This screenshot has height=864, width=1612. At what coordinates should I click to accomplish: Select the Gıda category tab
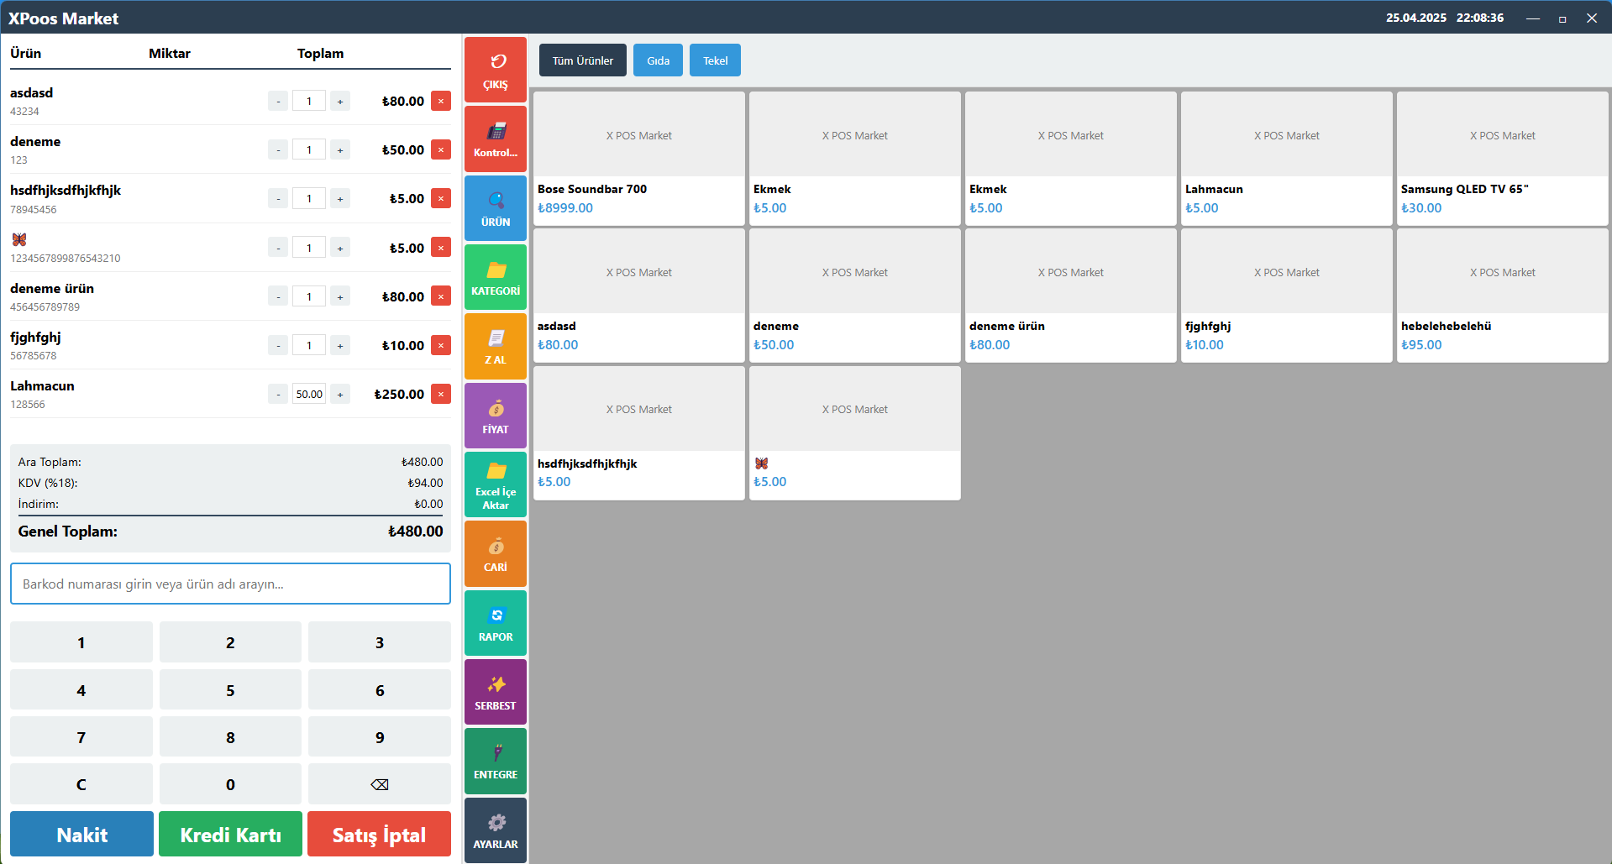(x=658, y=60)
